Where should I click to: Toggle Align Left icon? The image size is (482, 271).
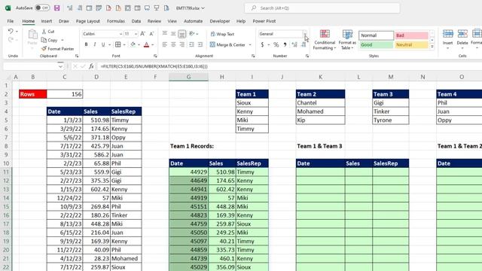pyautogui.click(x=165, y=45)
